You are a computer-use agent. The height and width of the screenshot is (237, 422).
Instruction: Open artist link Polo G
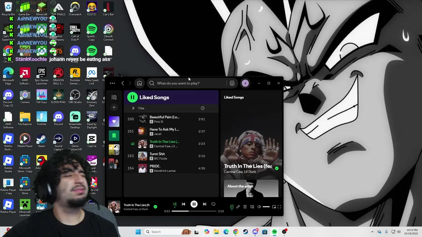159,122
